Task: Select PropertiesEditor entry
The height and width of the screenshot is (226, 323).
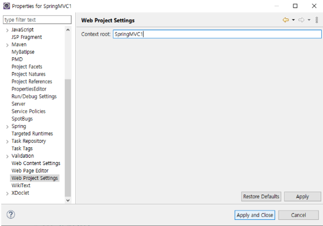Action: 29,89
